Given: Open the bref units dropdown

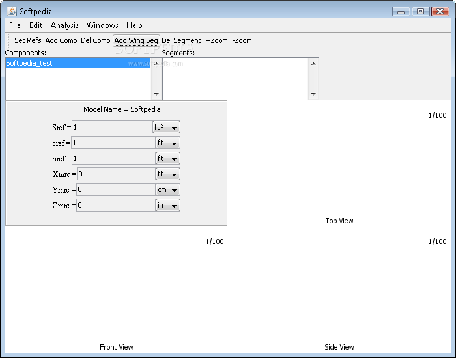Looking at the screenshot, I should tap(168, 158).
